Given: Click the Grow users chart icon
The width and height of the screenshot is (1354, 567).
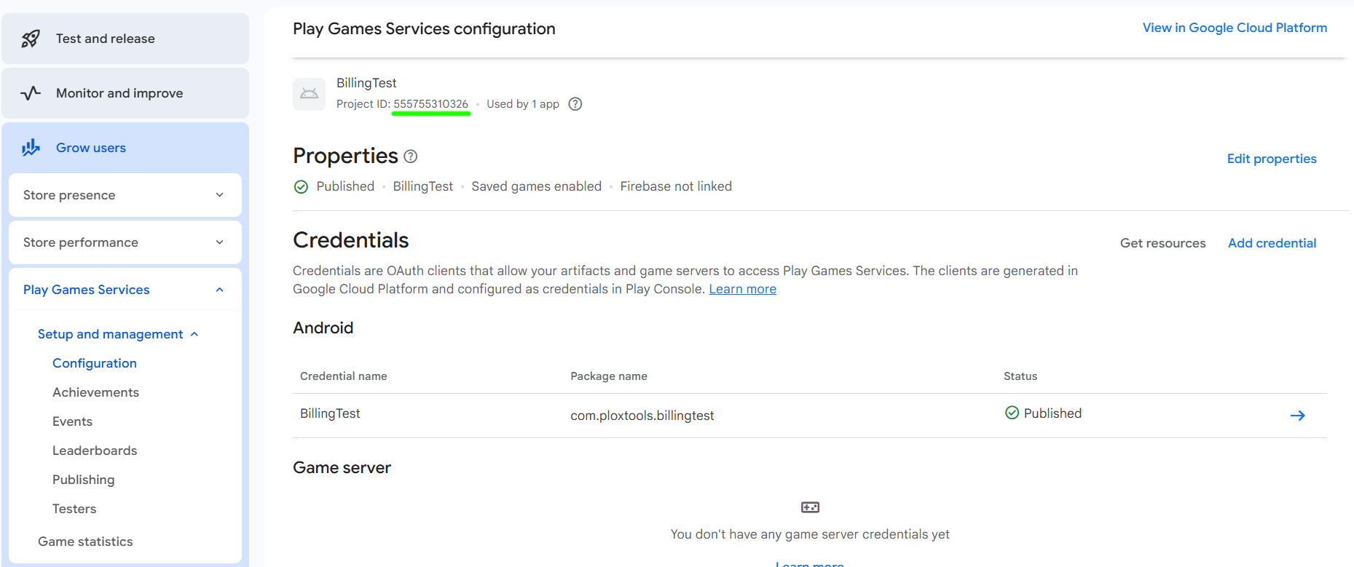Looking at the screenshot, I should (31, 148).
